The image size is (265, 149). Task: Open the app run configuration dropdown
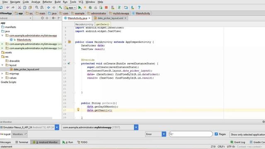pyautogui.click(x=70, y=7)
